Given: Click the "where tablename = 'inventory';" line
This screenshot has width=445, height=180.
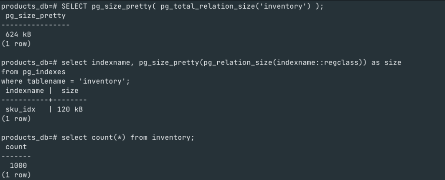Looking at the screenshot, I should click(65, 81).
